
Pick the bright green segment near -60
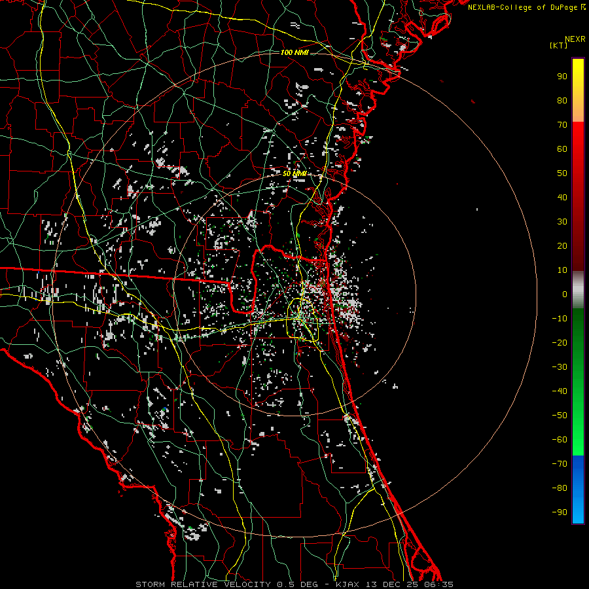(578, 440)
